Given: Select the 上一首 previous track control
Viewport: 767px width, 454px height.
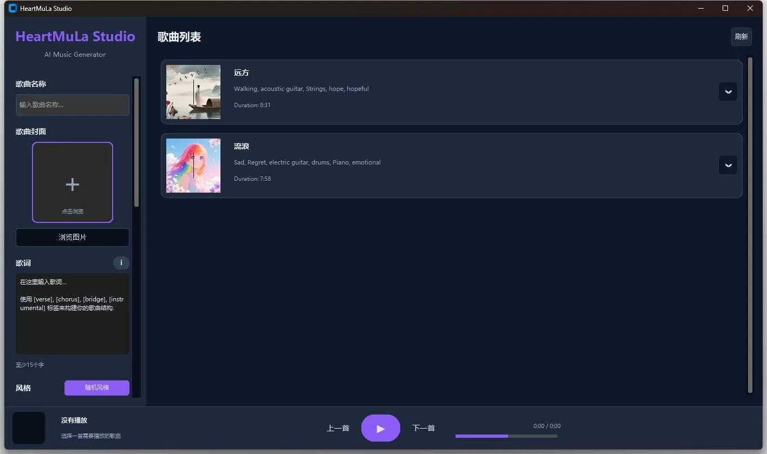Looking at the screenshot, I should 337,427.
